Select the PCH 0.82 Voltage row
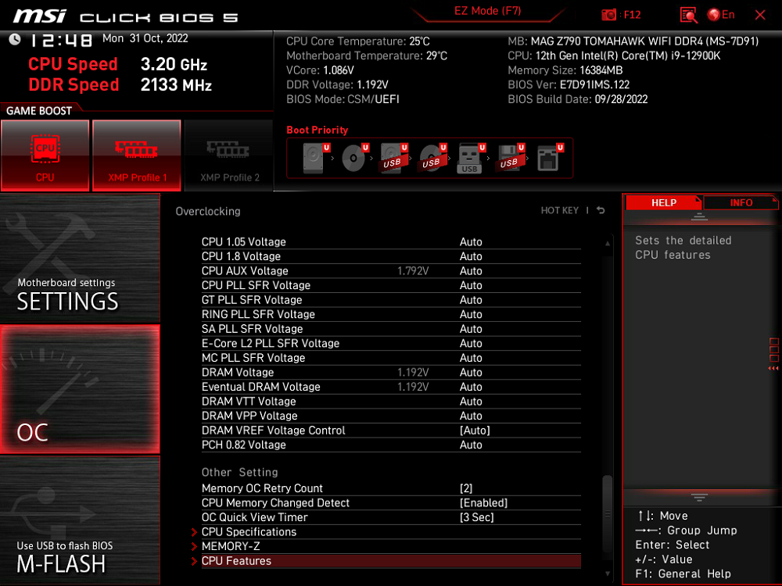 (391, 445)
